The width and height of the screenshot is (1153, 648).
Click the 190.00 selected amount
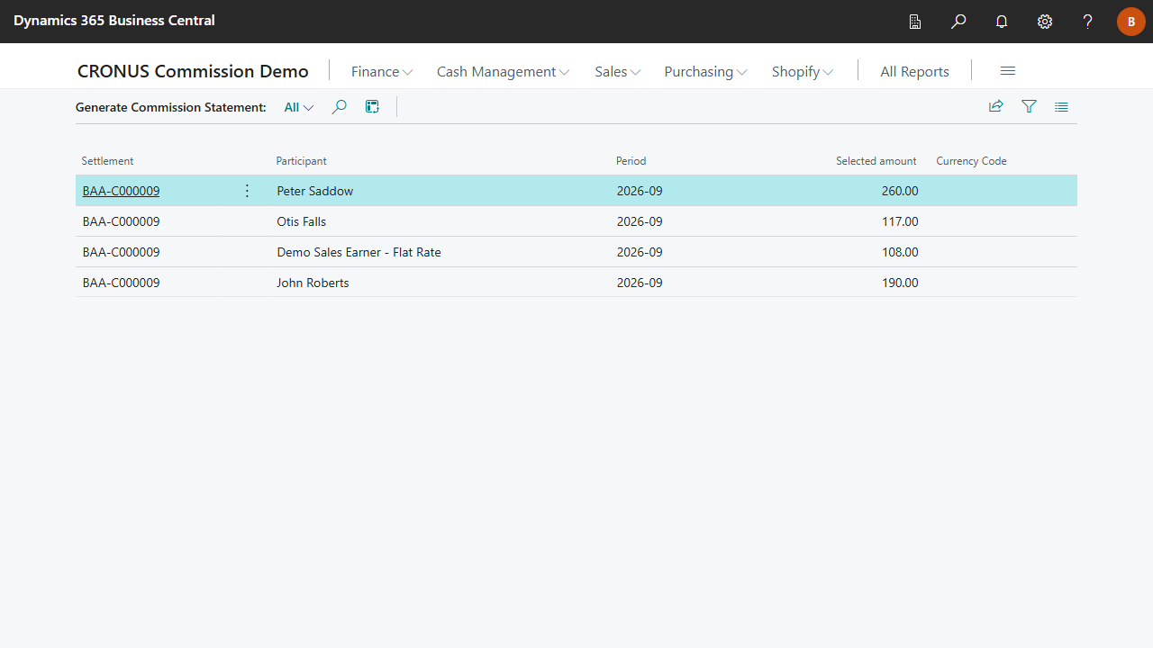coord(900,283)
